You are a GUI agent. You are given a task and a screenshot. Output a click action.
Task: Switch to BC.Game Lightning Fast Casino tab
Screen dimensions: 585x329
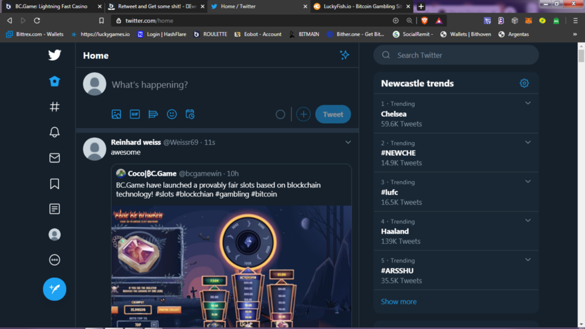51,6
